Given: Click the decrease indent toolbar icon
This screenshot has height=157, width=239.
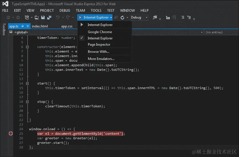Looking at the screenshot, I should pyautogui.click(x=189, y=17).
